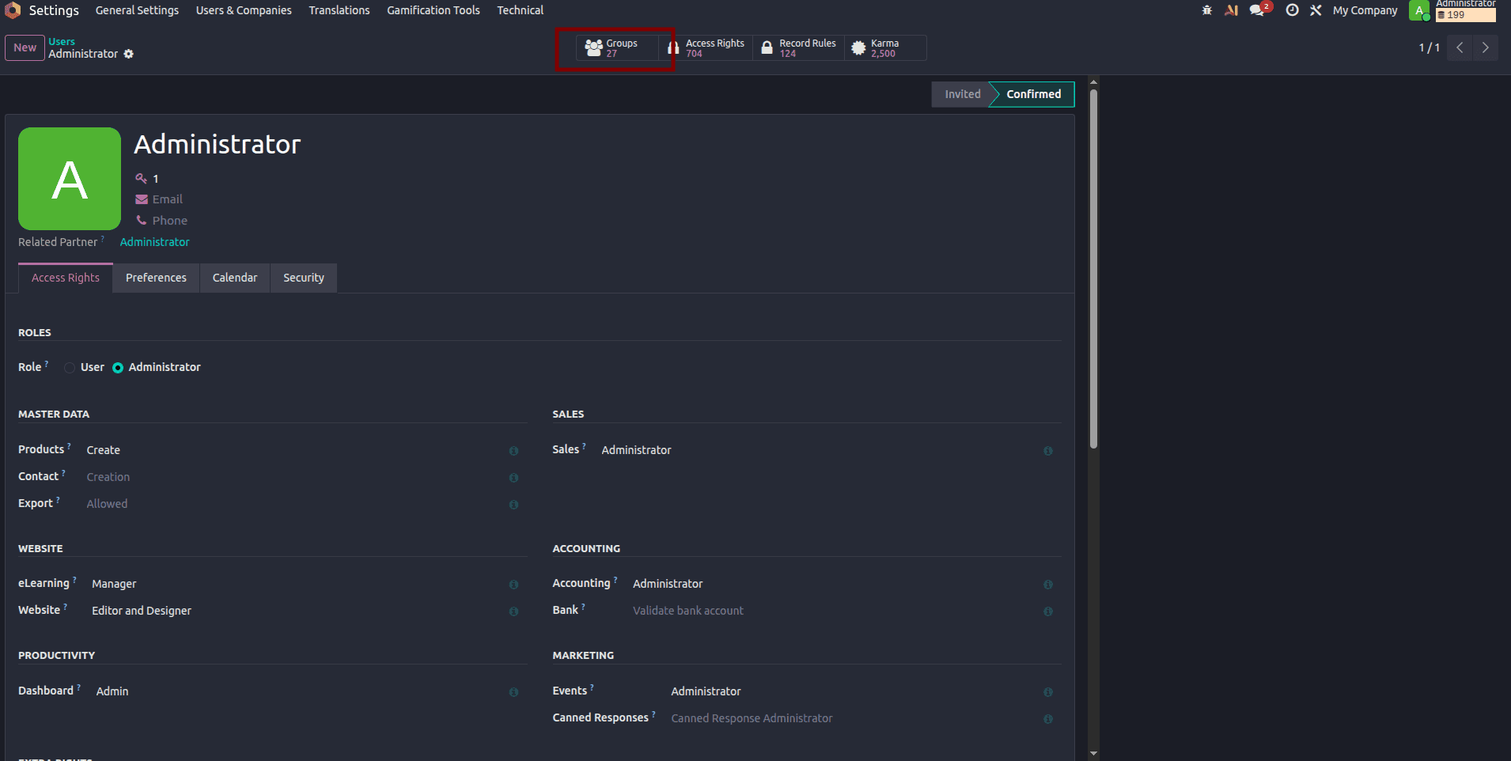Click info icon on Dashboard row

(513, 692)
